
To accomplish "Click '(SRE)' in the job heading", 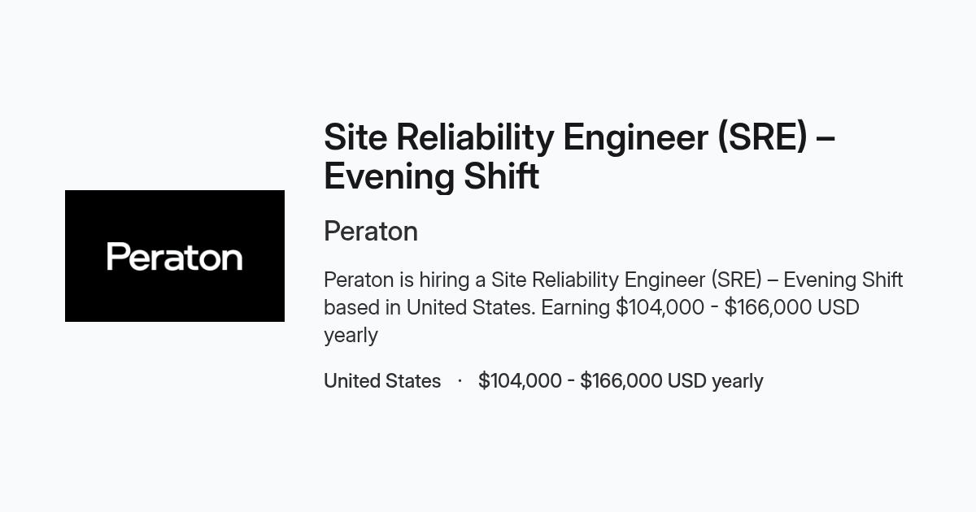I will [x=762, y=137].
